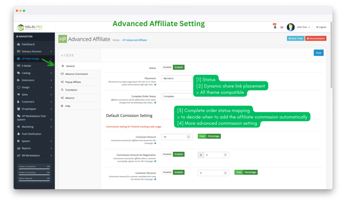346x202 pixels.
Task: Switch Commission Amount type to Fixed
Action: [x=202, y=136]
